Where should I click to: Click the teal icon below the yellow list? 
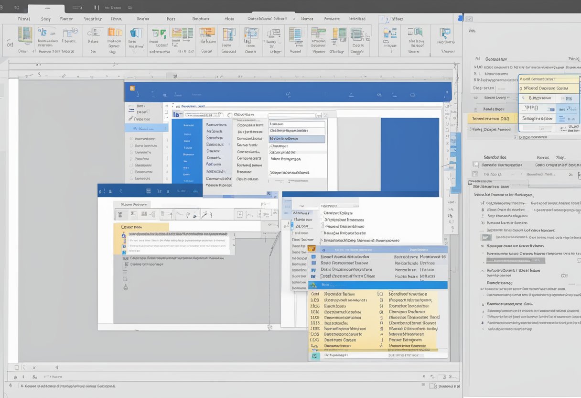[314, 356]
